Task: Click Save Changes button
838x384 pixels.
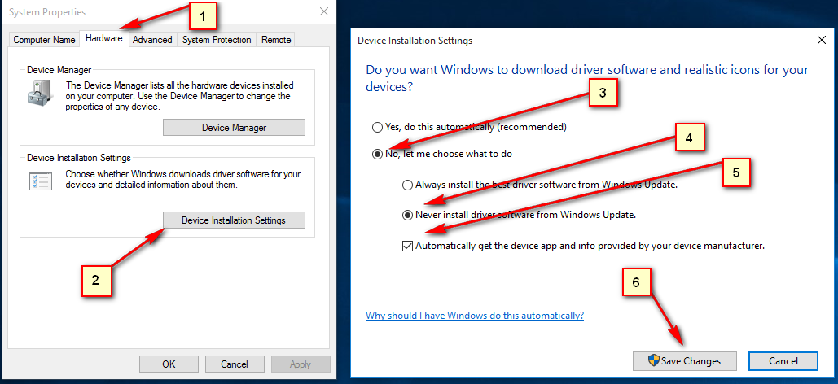Action: pos(685,361)
